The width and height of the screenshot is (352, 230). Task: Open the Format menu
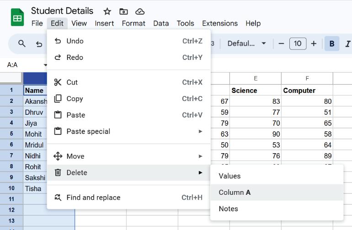pos(133,23)
